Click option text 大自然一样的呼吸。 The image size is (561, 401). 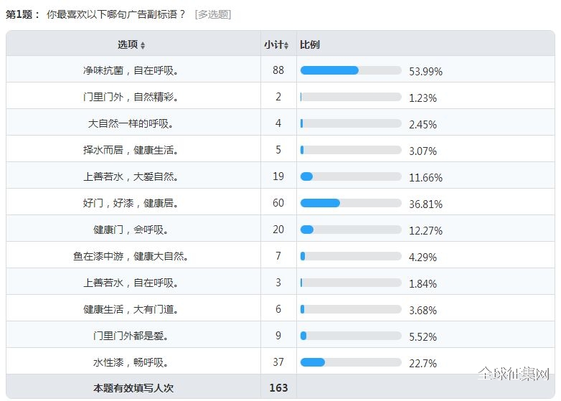coord(131,123)
